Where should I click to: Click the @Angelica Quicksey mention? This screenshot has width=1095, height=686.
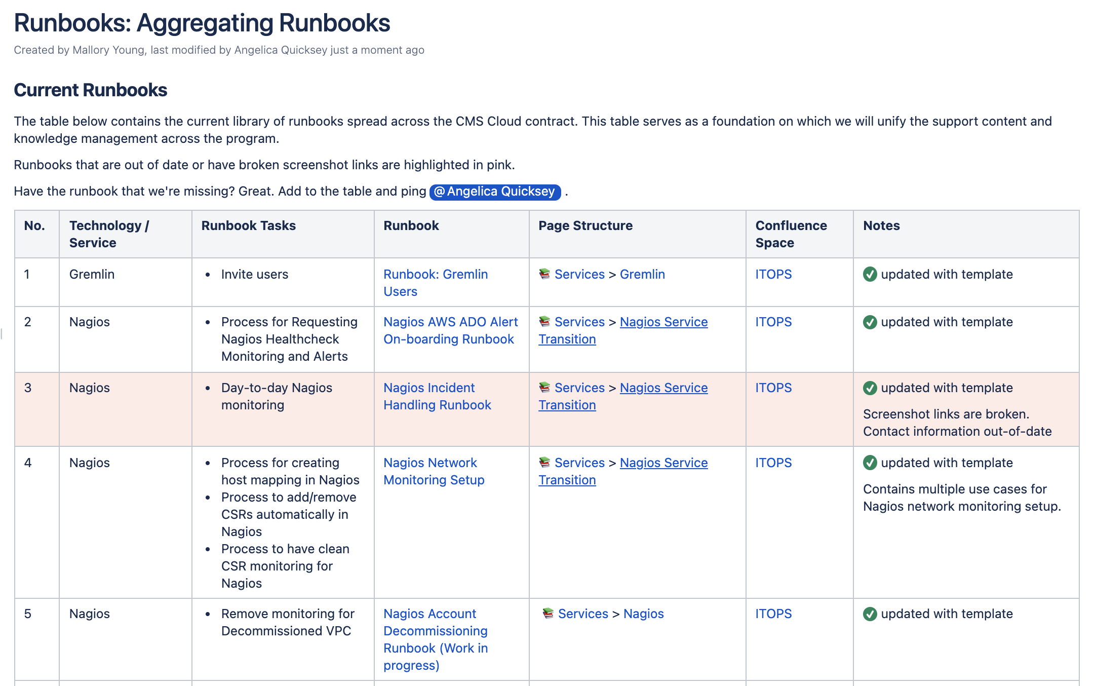tap(495, 192)
